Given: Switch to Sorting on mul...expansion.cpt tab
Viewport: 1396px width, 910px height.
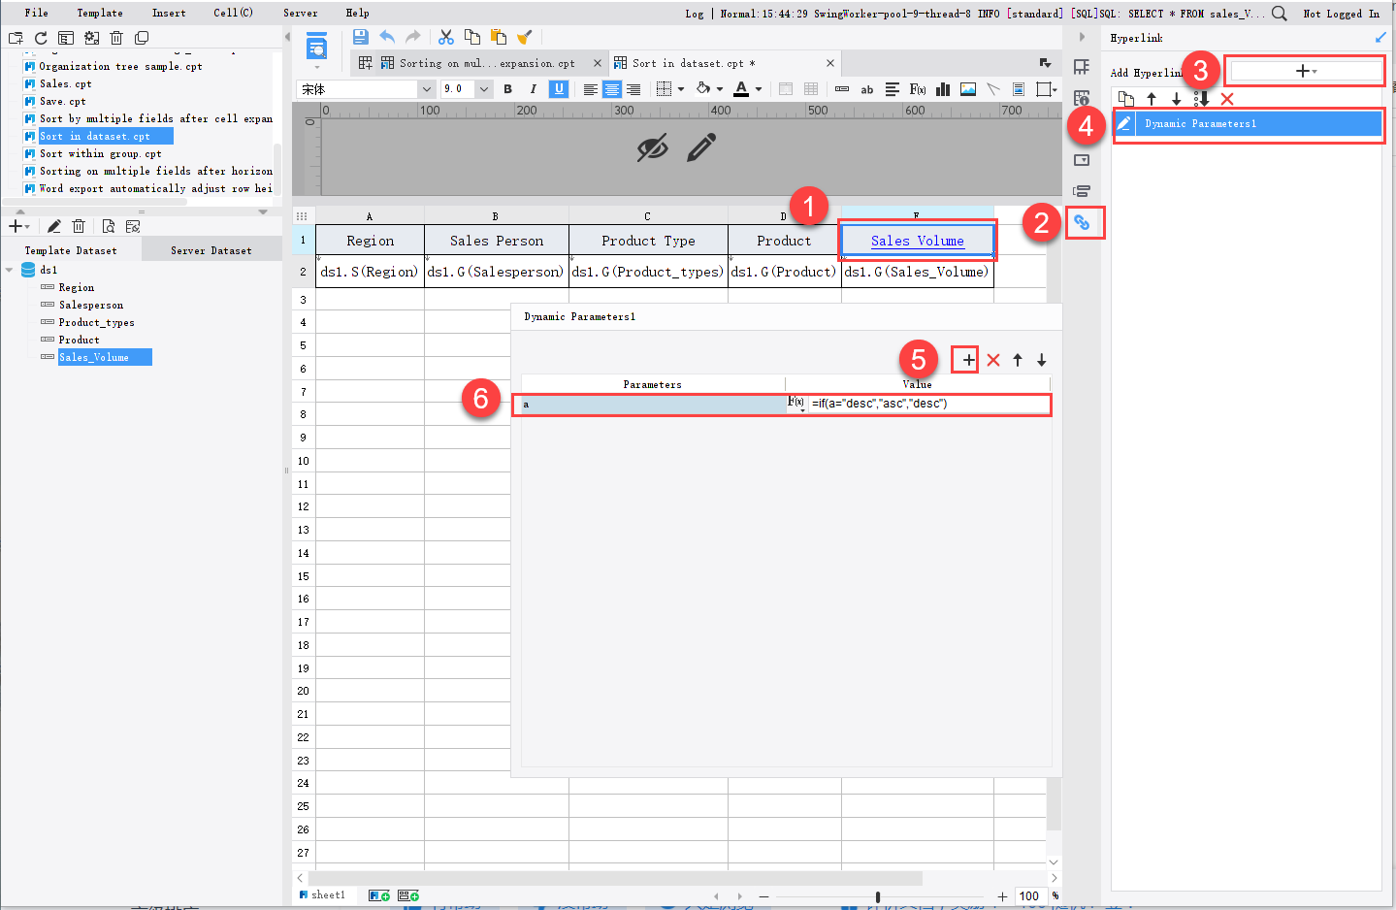Looking at the screenshot, I should (x=479, y=63).
